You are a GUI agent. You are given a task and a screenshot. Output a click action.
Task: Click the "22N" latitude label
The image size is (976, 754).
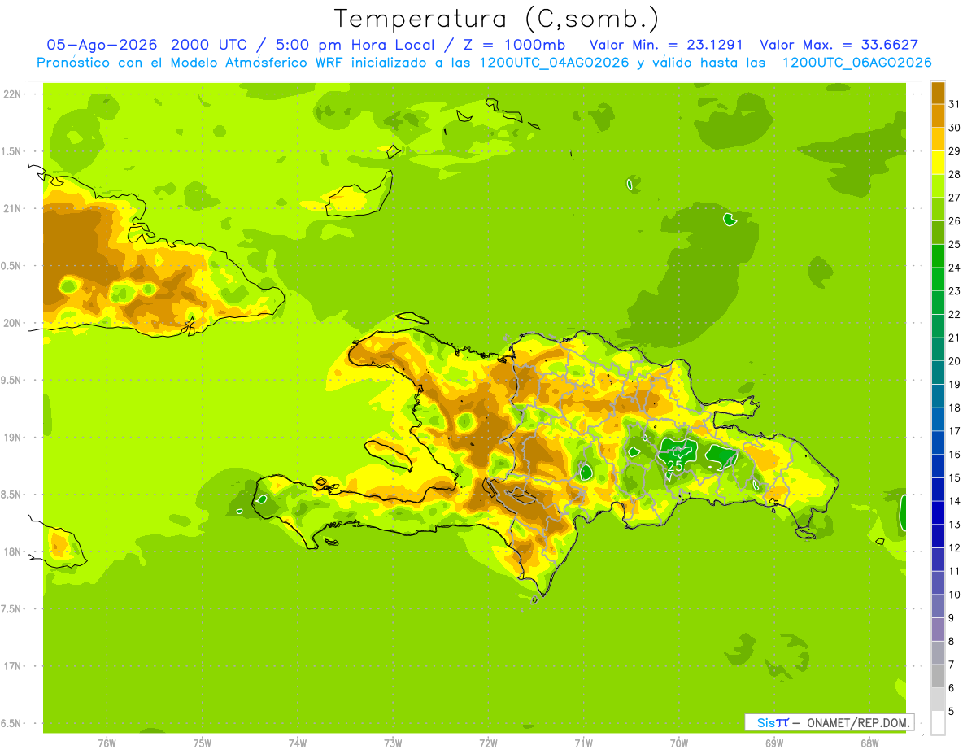(x=13, y=94)
